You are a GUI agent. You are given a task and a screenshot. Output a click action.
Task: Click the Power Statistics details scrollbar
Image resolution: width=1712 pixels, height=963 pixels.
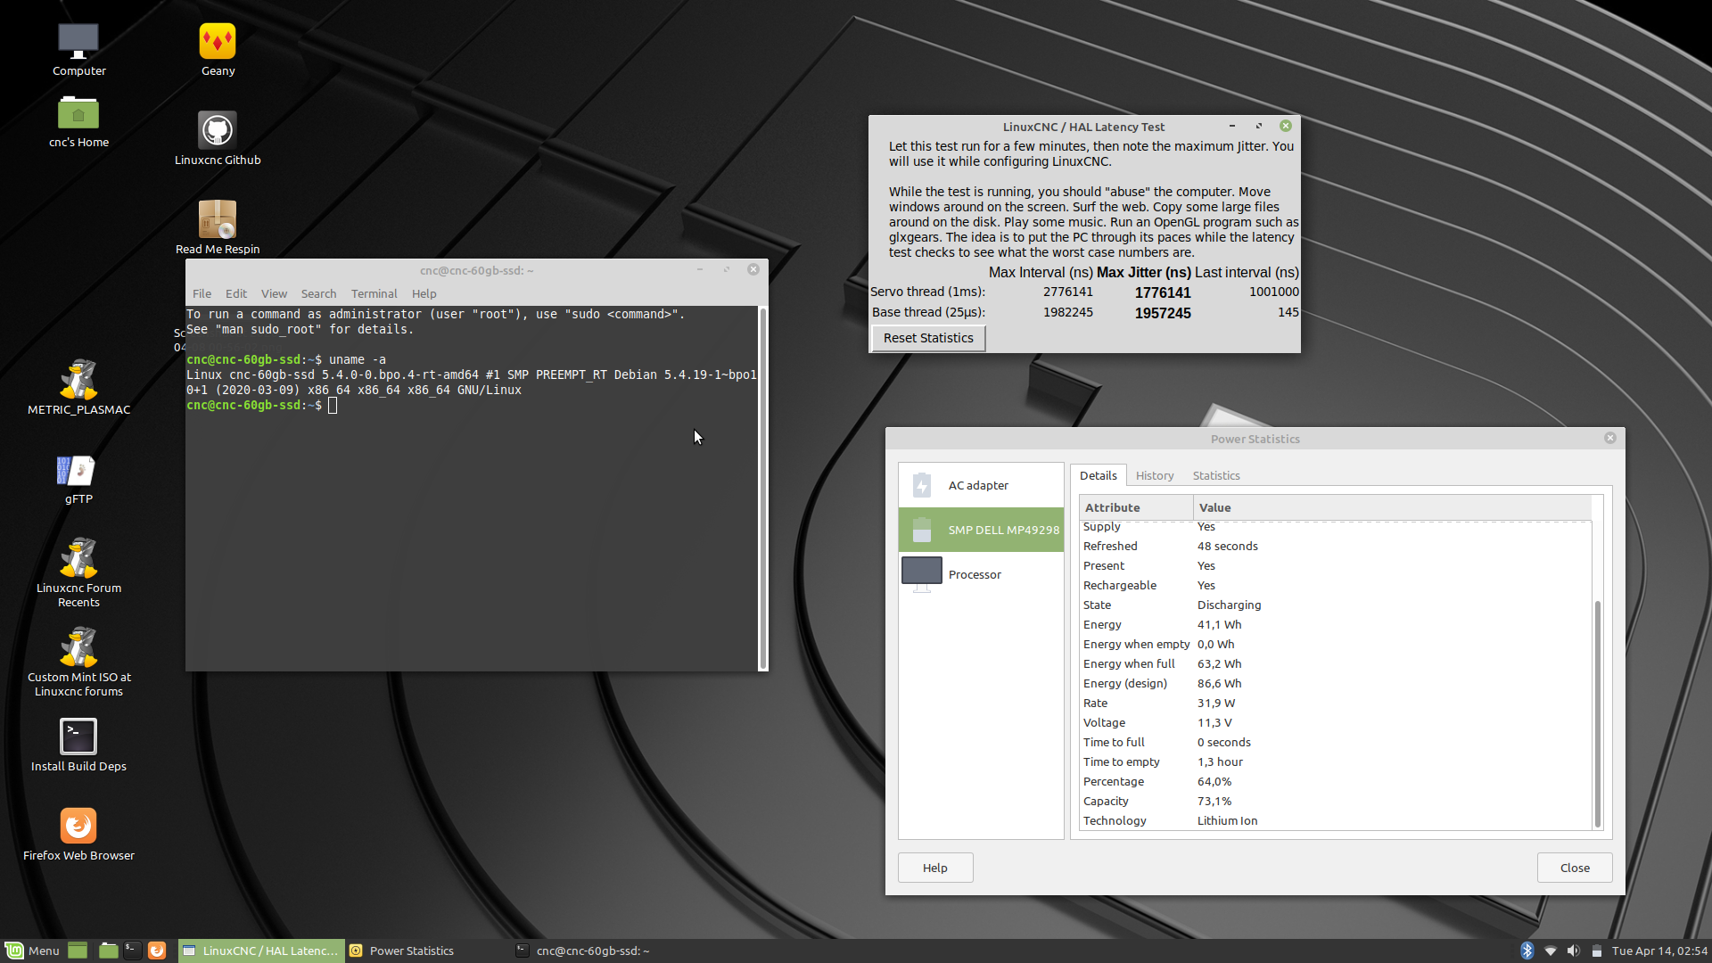coord(1597,713)
